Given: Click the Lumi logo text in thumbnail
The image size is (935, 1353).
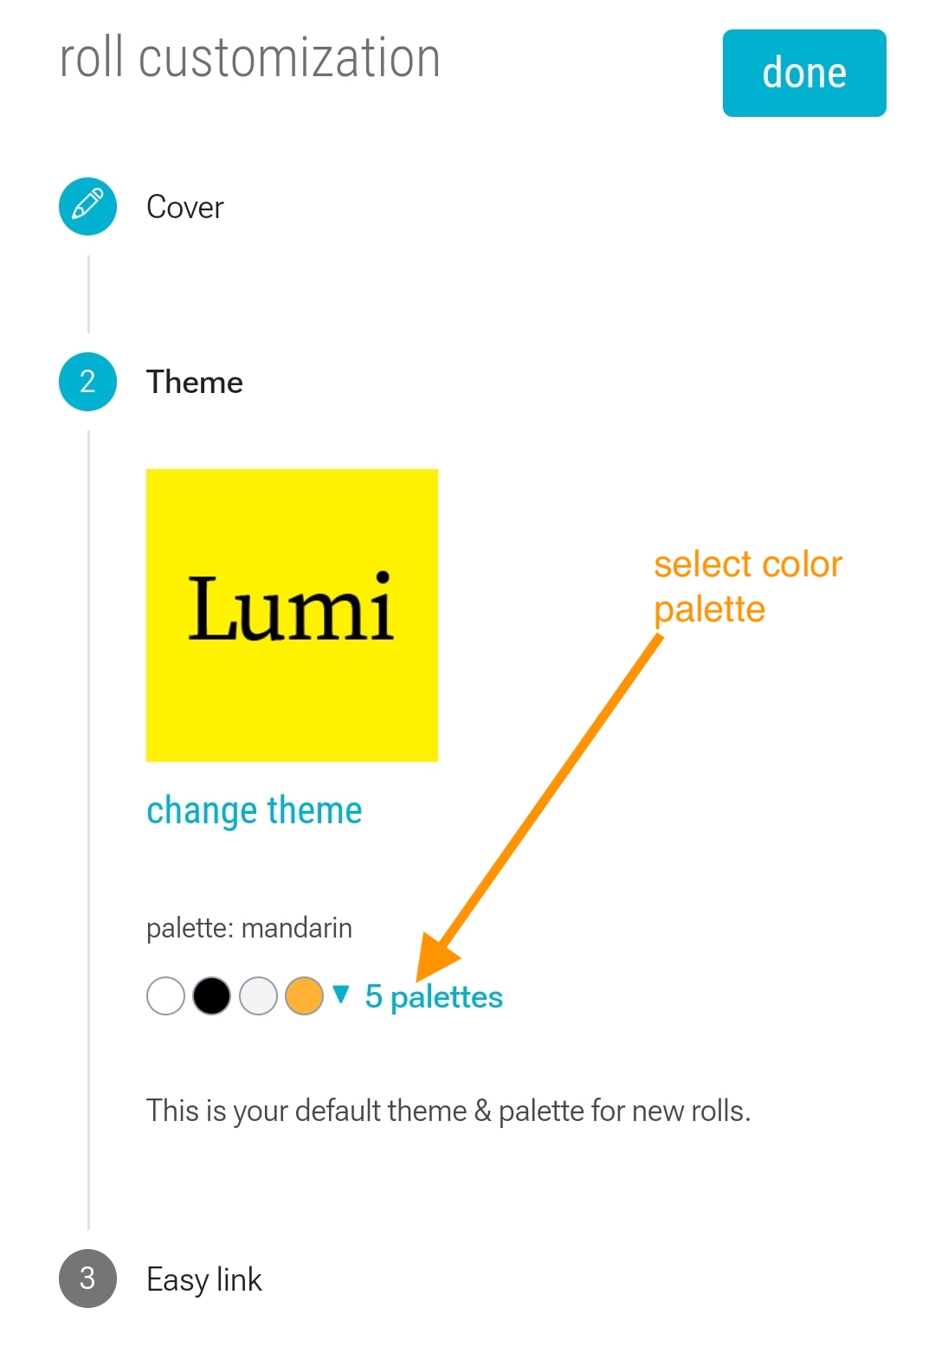Looking at the screenshot, I should (x=291, y=607).
